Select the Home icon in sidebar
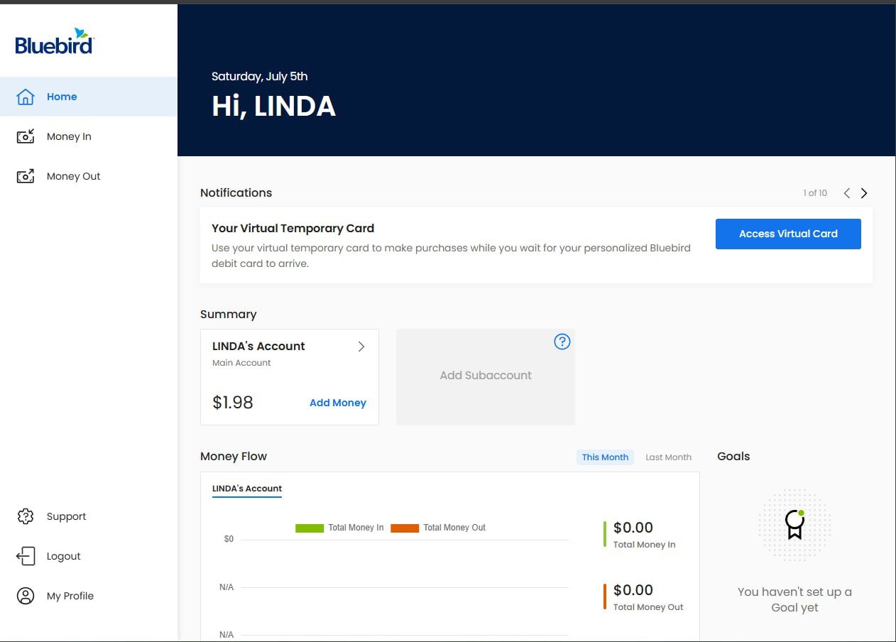 [x=26, y=96]
